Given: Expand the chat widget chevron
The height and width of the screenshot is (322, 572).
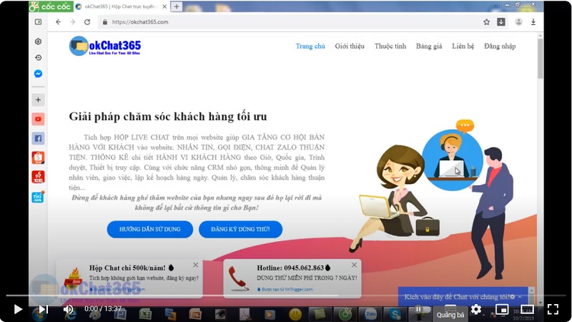Looking at the screenshot, I should pyautogui.click(x=520, y=297).
